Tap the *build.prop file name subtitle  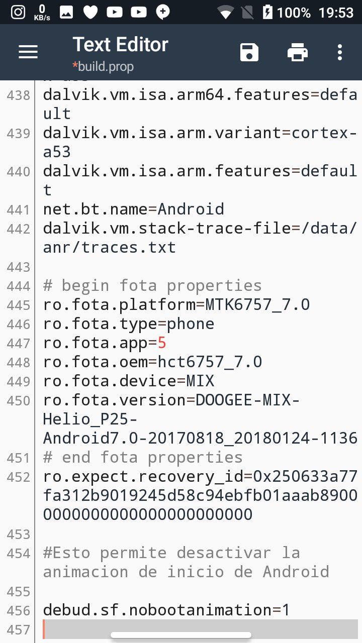pos(104,66)
